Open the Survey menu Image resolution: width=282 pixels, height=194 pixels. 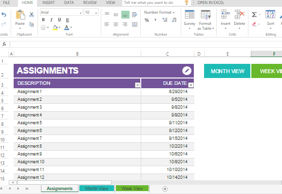point(189,19)
